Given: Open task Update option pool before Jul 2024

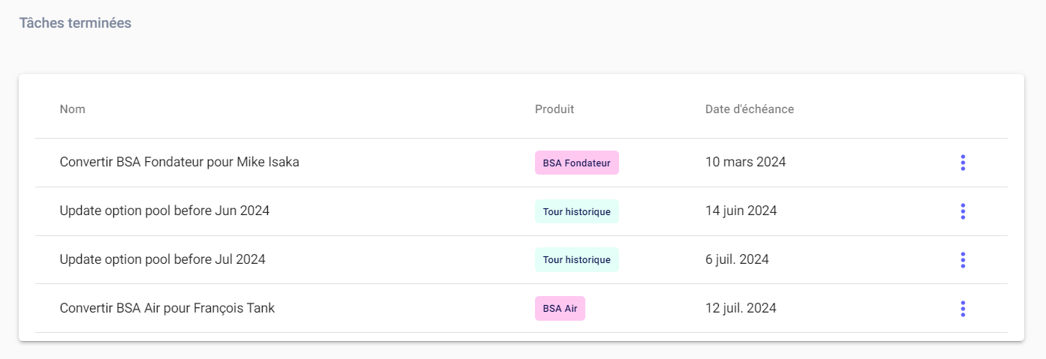Looking at the screenshot, I should (x=162, y=259).
